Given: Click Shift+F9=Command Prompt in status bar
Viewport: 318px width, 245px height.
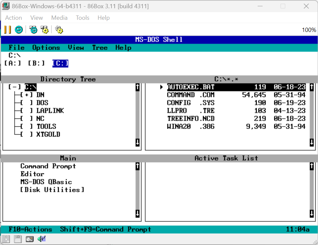Looking at the screenshot, I should 106,230.
